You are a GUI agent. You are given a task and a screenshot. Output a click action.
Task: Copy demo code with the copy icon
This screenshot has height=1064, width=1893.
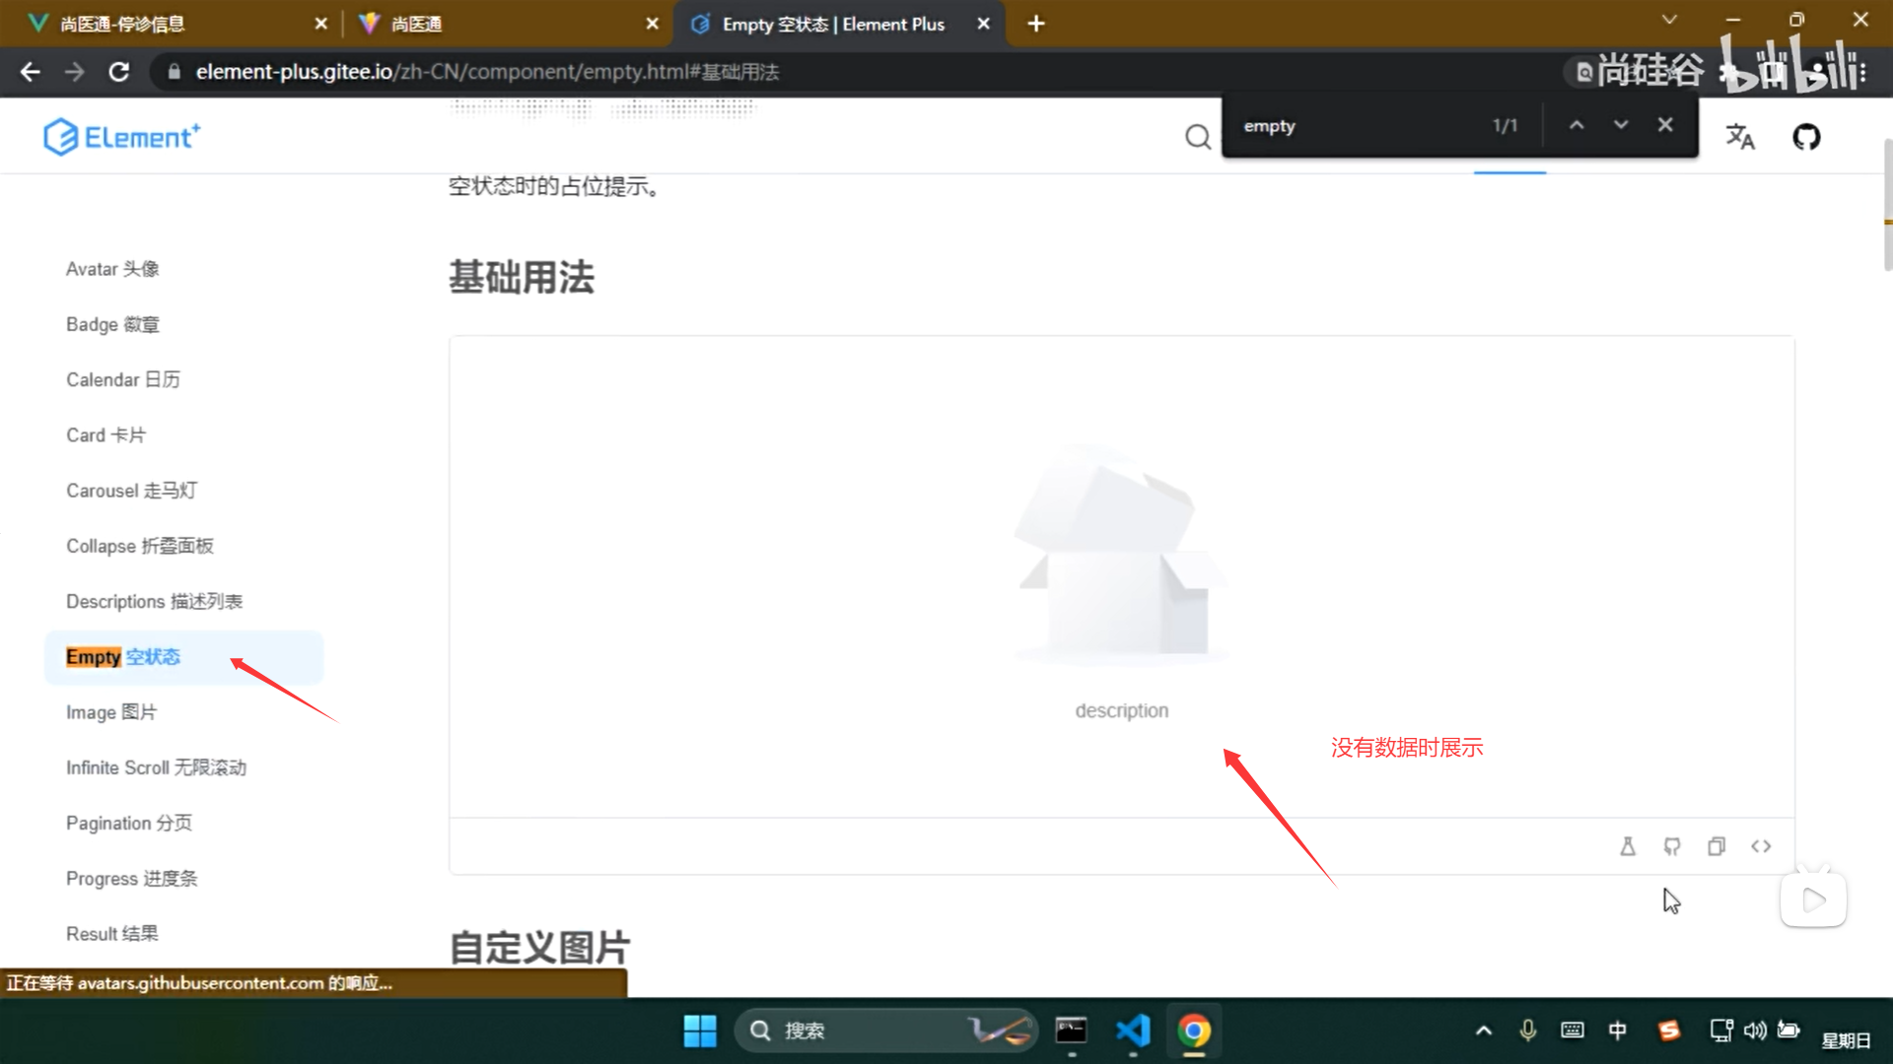click(x=1717, y=846)
